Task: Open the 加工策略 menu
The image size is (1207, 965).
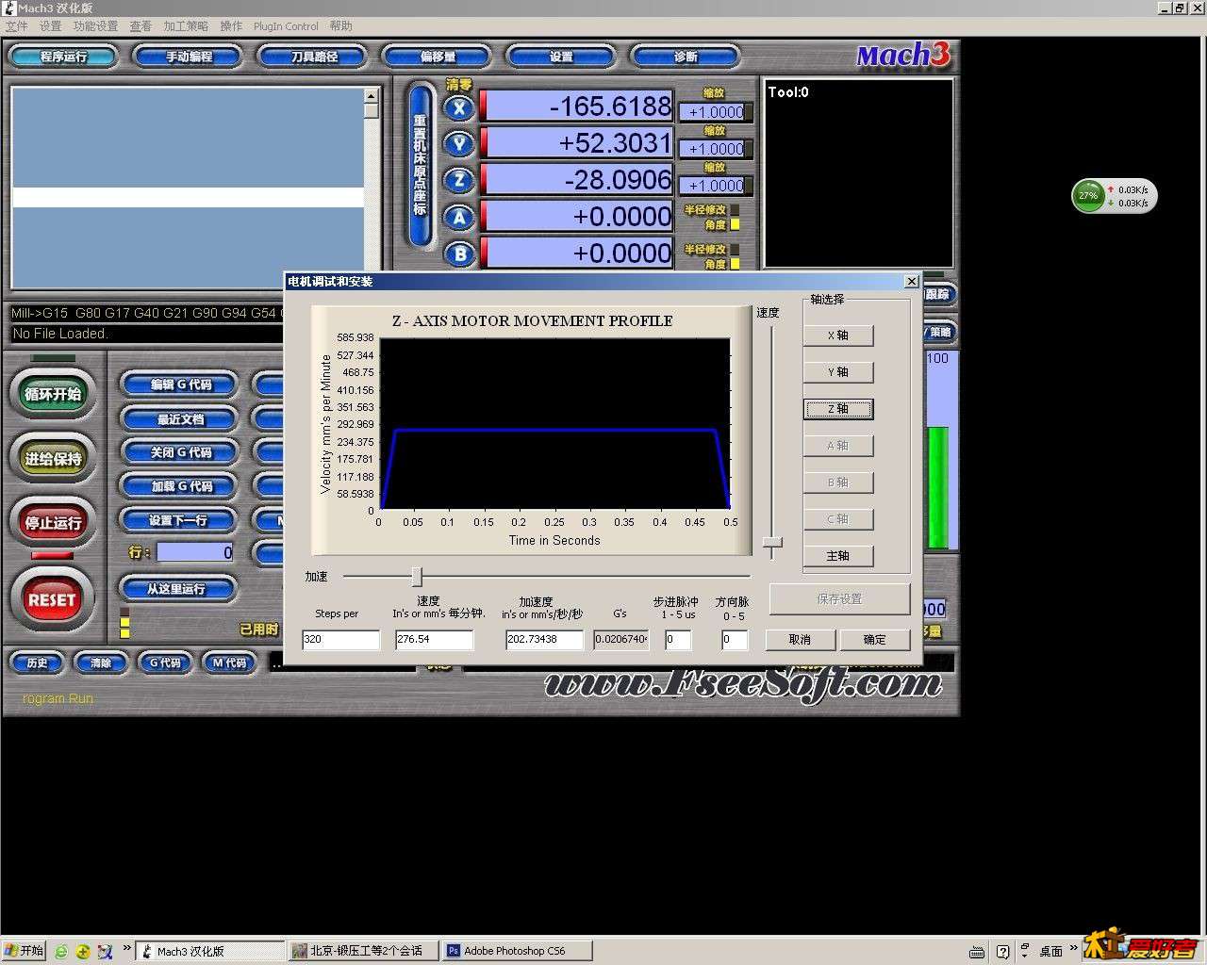Action: pyautogui.click(x=186, y=26)
